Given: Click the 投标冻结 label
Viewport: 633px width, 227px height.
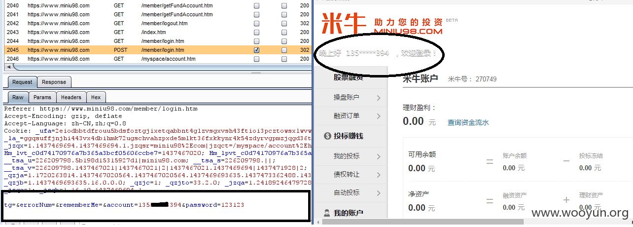Looking at the screenshot, I should click(591, 155).
